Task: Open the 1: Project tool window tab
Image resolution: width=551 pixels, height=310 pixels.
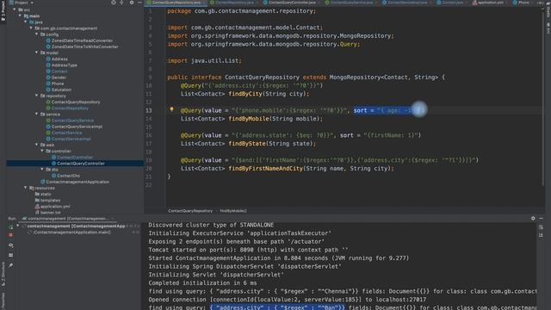Action: [x=3, y=10]
